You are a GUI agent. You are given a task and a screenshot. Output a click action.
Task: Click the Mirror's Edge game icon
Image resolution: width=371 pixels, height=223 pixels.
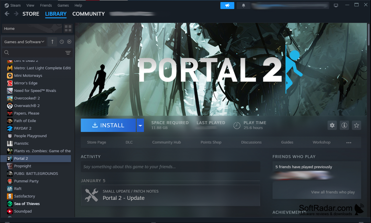[x=10, y=83]
